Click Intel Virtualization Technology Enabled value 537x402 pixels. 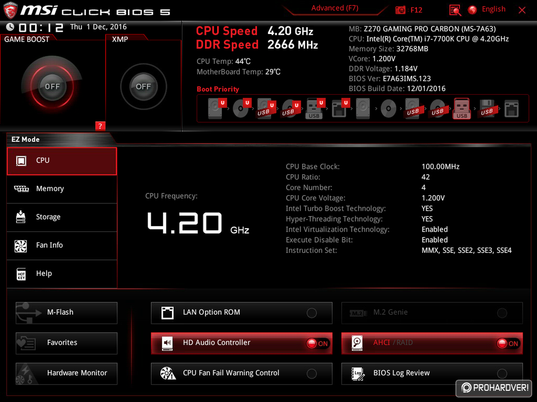(435, 230)
